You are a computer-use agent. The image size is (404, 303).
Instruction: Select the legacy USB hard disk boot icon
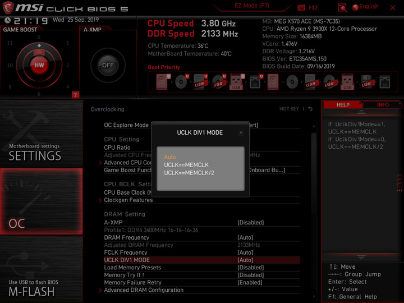310,82
